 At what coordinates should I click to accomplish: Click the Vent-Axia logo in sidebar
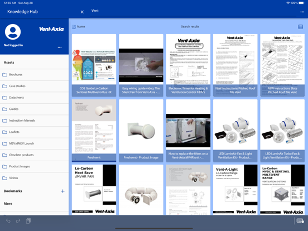[51, 29]
